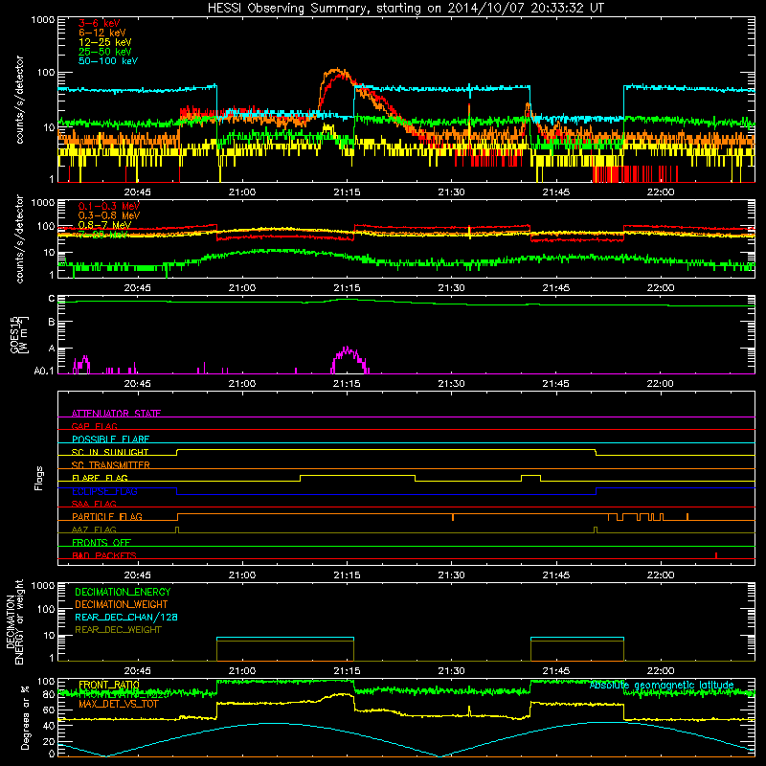Viewport: 766px width, 766px height.
Task: Select the 50-100 keV legend label
Action: [x=108, y=61]
